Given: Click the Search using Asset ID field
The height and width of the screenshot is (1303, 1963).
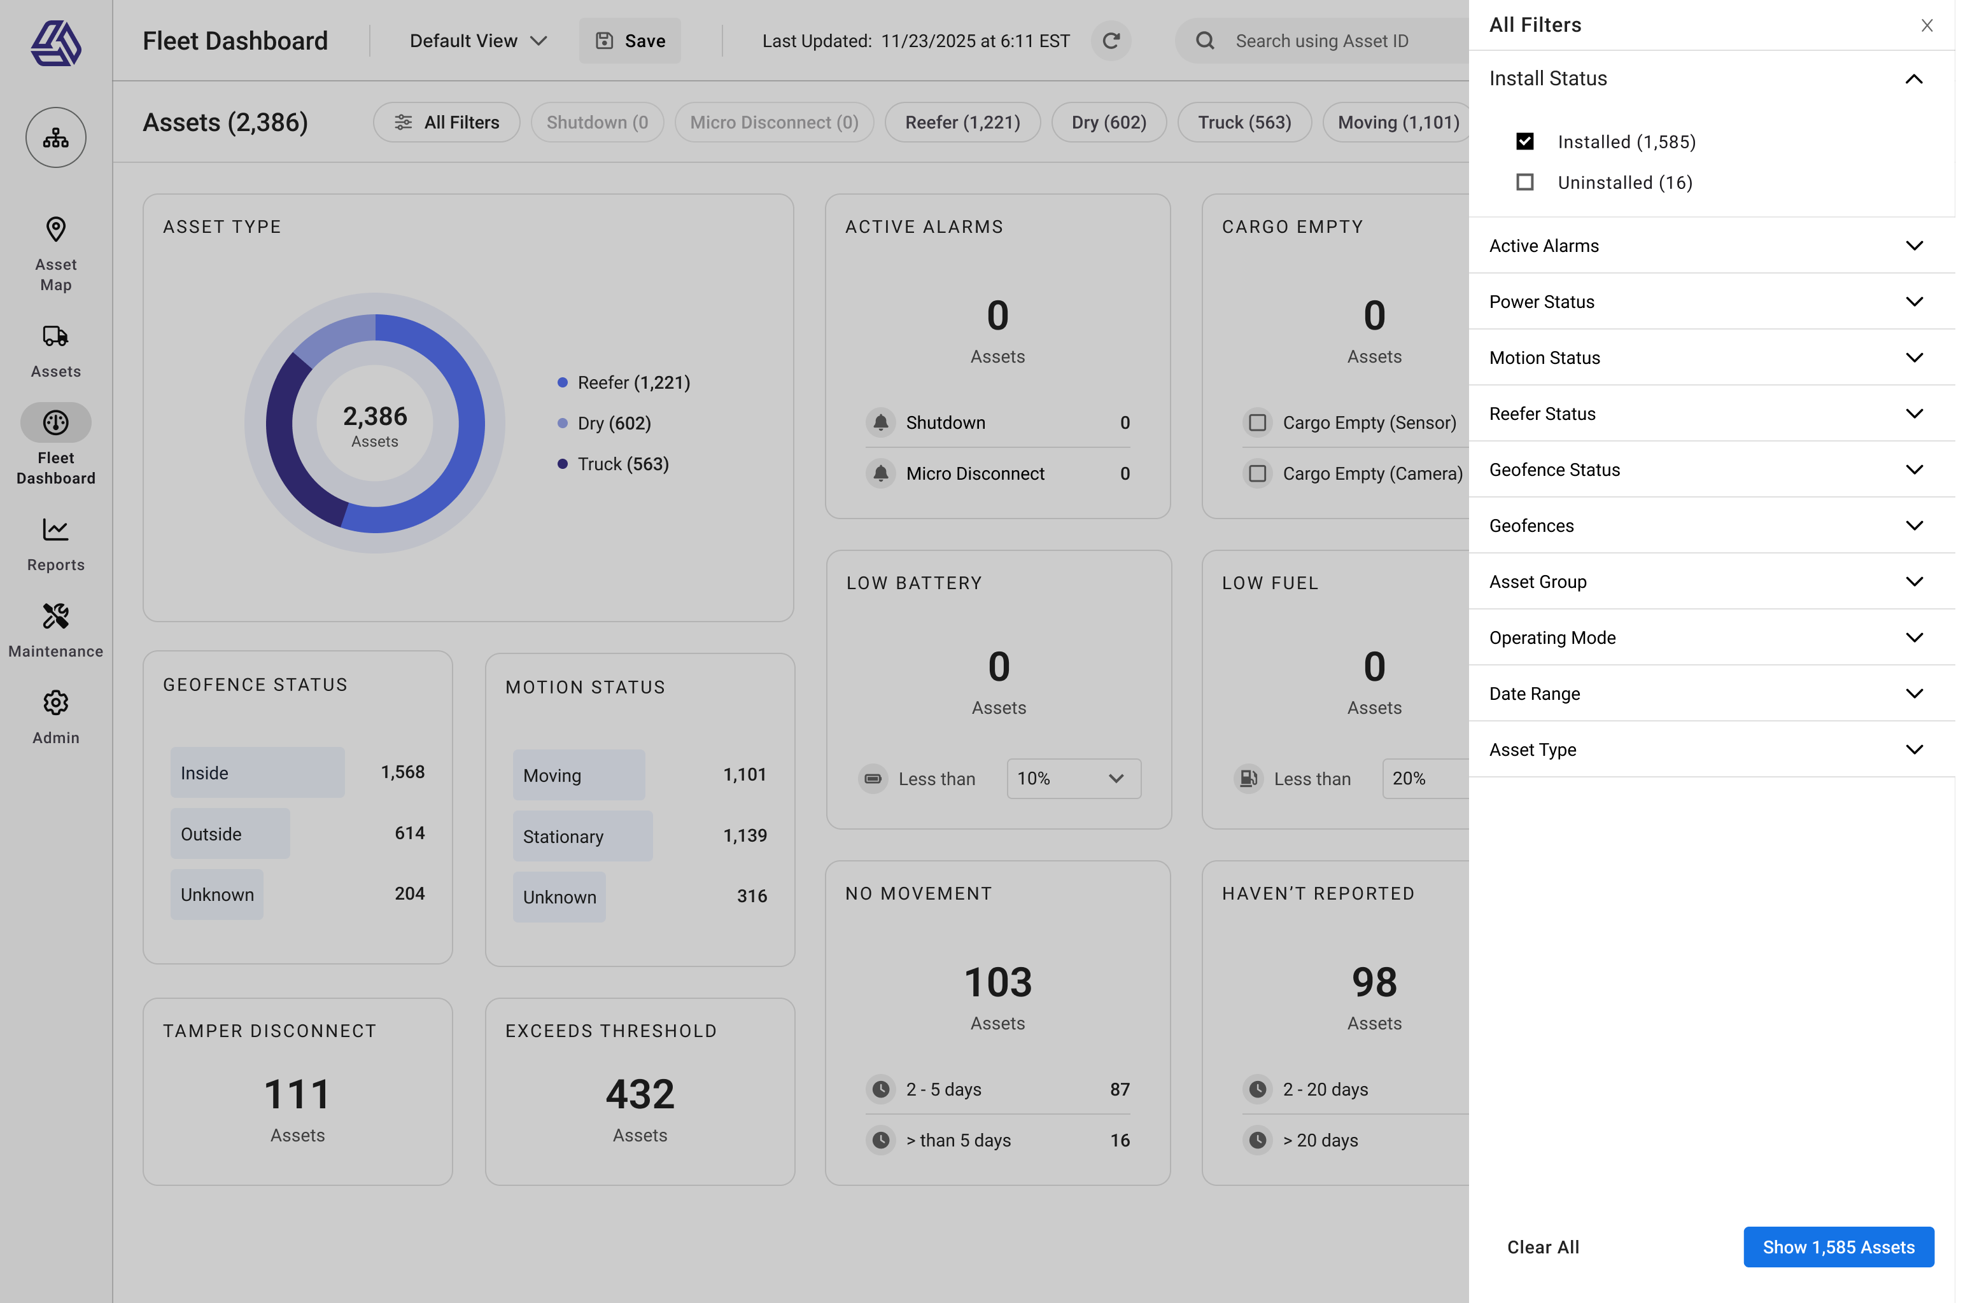Looking at the screenshot, I should point(1325,40).
